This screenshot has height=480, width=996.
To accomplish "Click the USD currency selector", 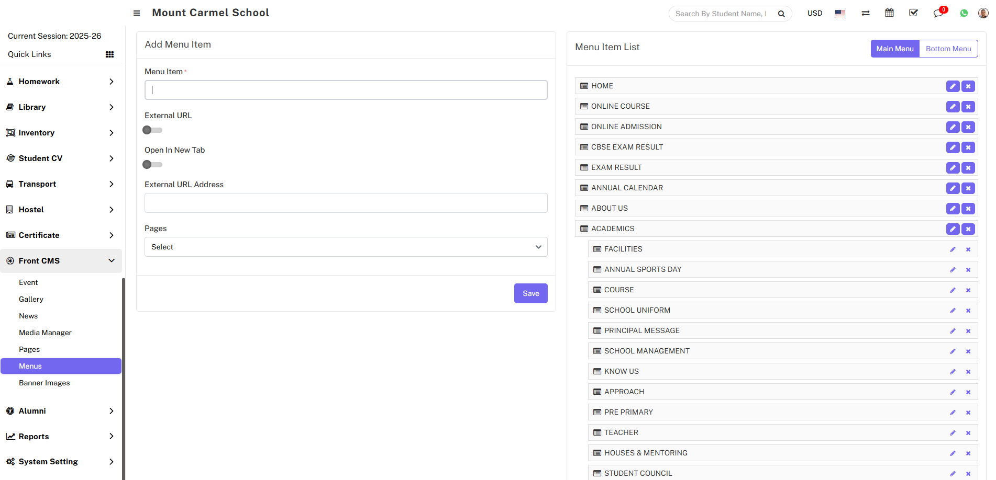I will point(814,13).
